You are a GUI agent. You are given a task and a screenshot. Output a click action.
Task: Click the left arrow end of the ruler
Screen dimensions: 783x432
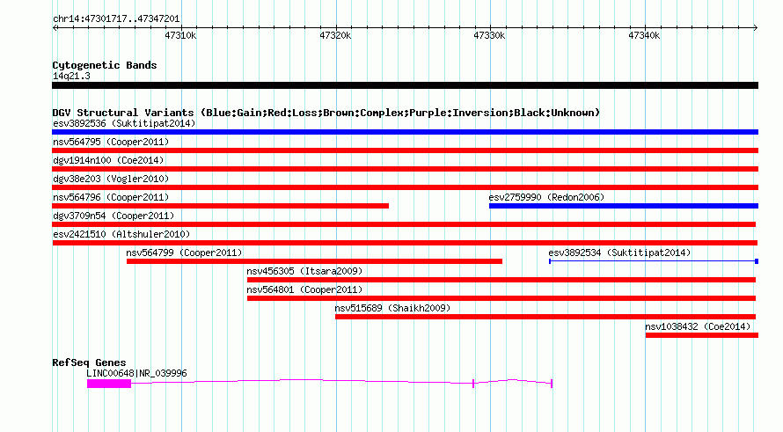pyautogui.click(x=55, y=27)
